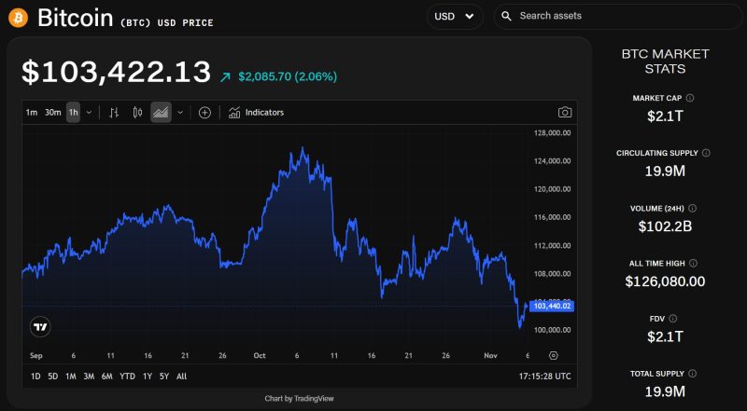The height and width of the screenshot is (411, 747).
Task: Toggle the 1m interval
Action: tap(32, 113)
